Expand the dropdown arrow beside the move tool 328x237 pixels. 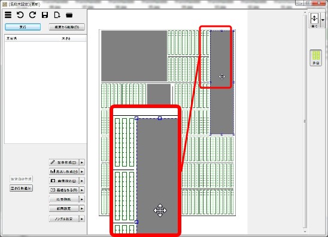pos(323,20)
